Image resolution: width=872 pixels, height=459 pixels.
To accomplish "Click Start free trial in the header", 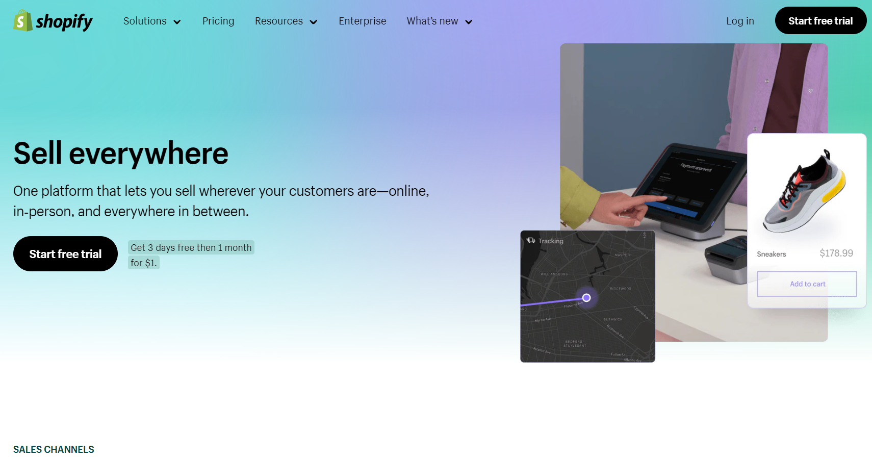I will pyautogui.click(x=820, y=20).
